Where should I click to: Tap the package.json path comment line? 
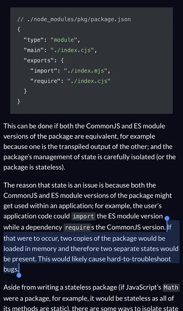tap(74, 19)
